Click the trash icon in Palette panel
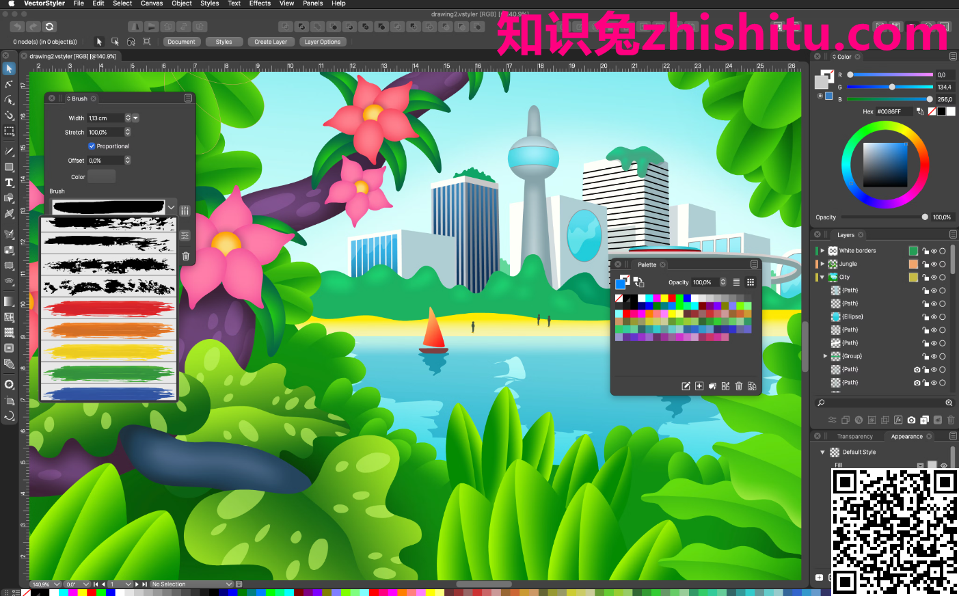The image size is (959, 596). tap(739, 386)
